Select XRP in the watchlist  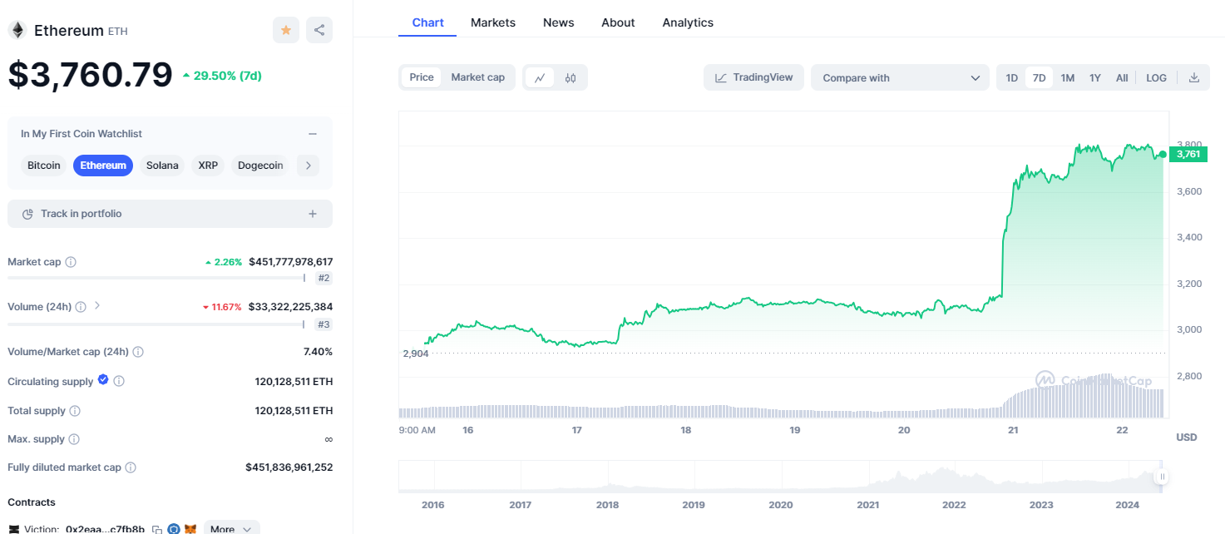coord(208,166)
